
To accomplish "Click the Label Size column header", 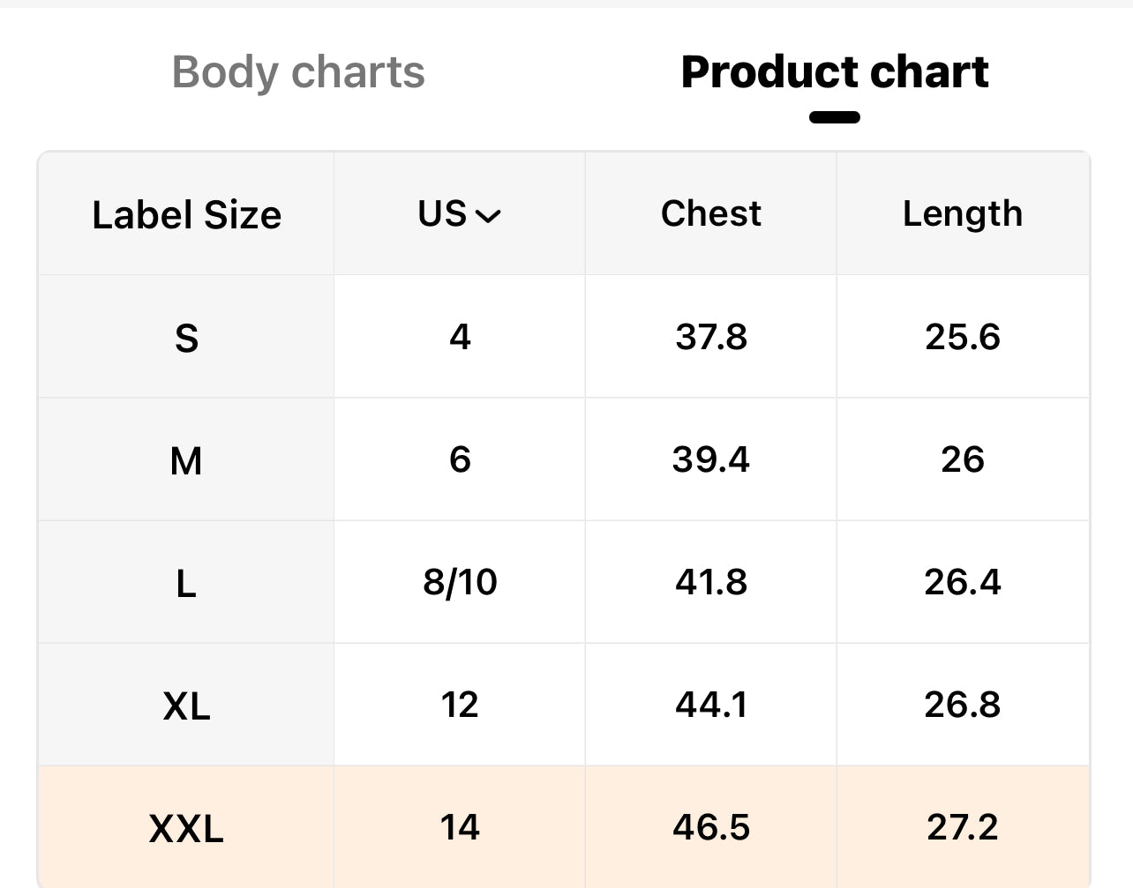I will click(186, 215).
